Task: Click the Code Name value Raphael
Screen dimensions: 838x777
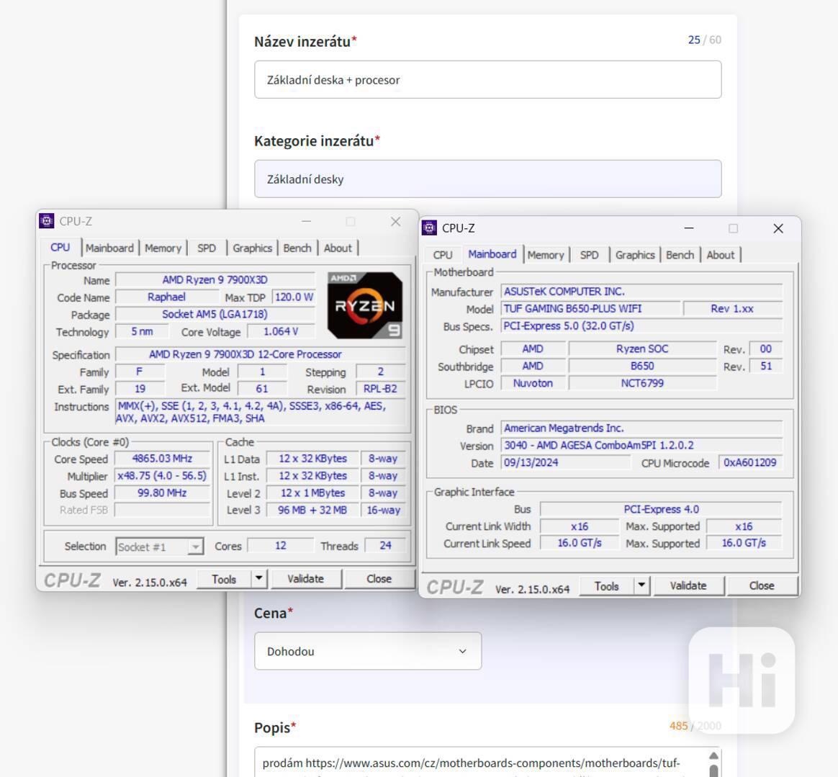Action: (167, 297)
